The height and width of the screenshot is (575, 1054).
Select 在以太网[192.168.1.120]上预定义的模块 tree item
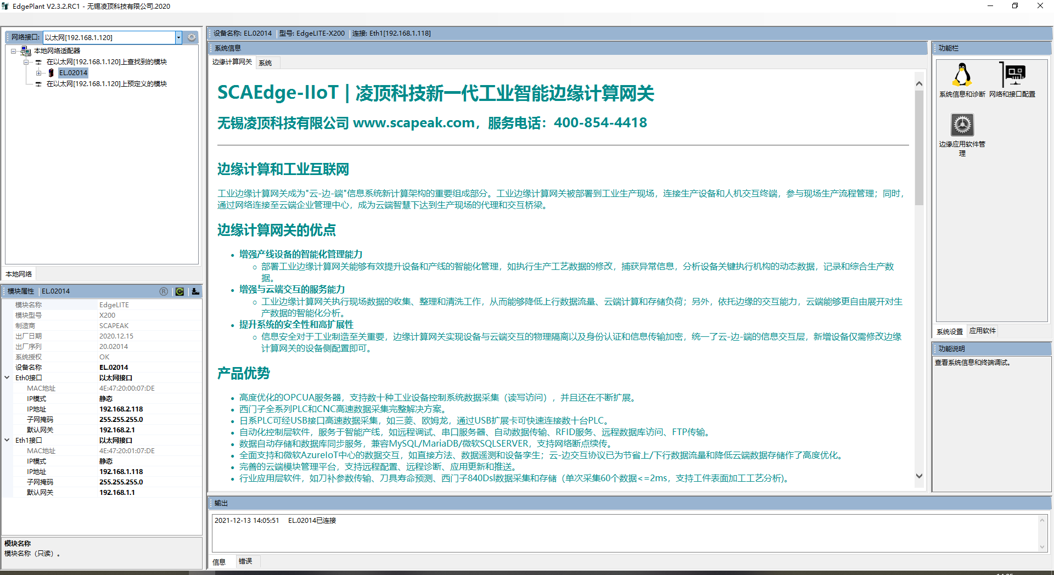(x=106, y=84)
